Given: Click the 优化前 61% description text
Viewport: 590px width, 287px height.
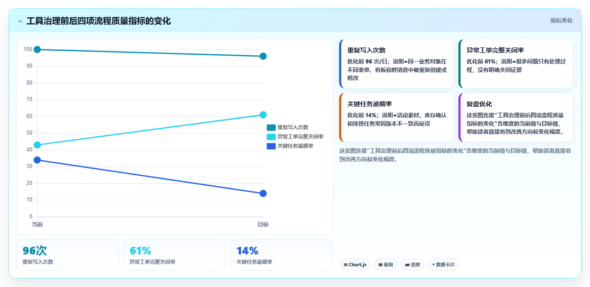Looking at the screenshot, I should pos(516,66).
